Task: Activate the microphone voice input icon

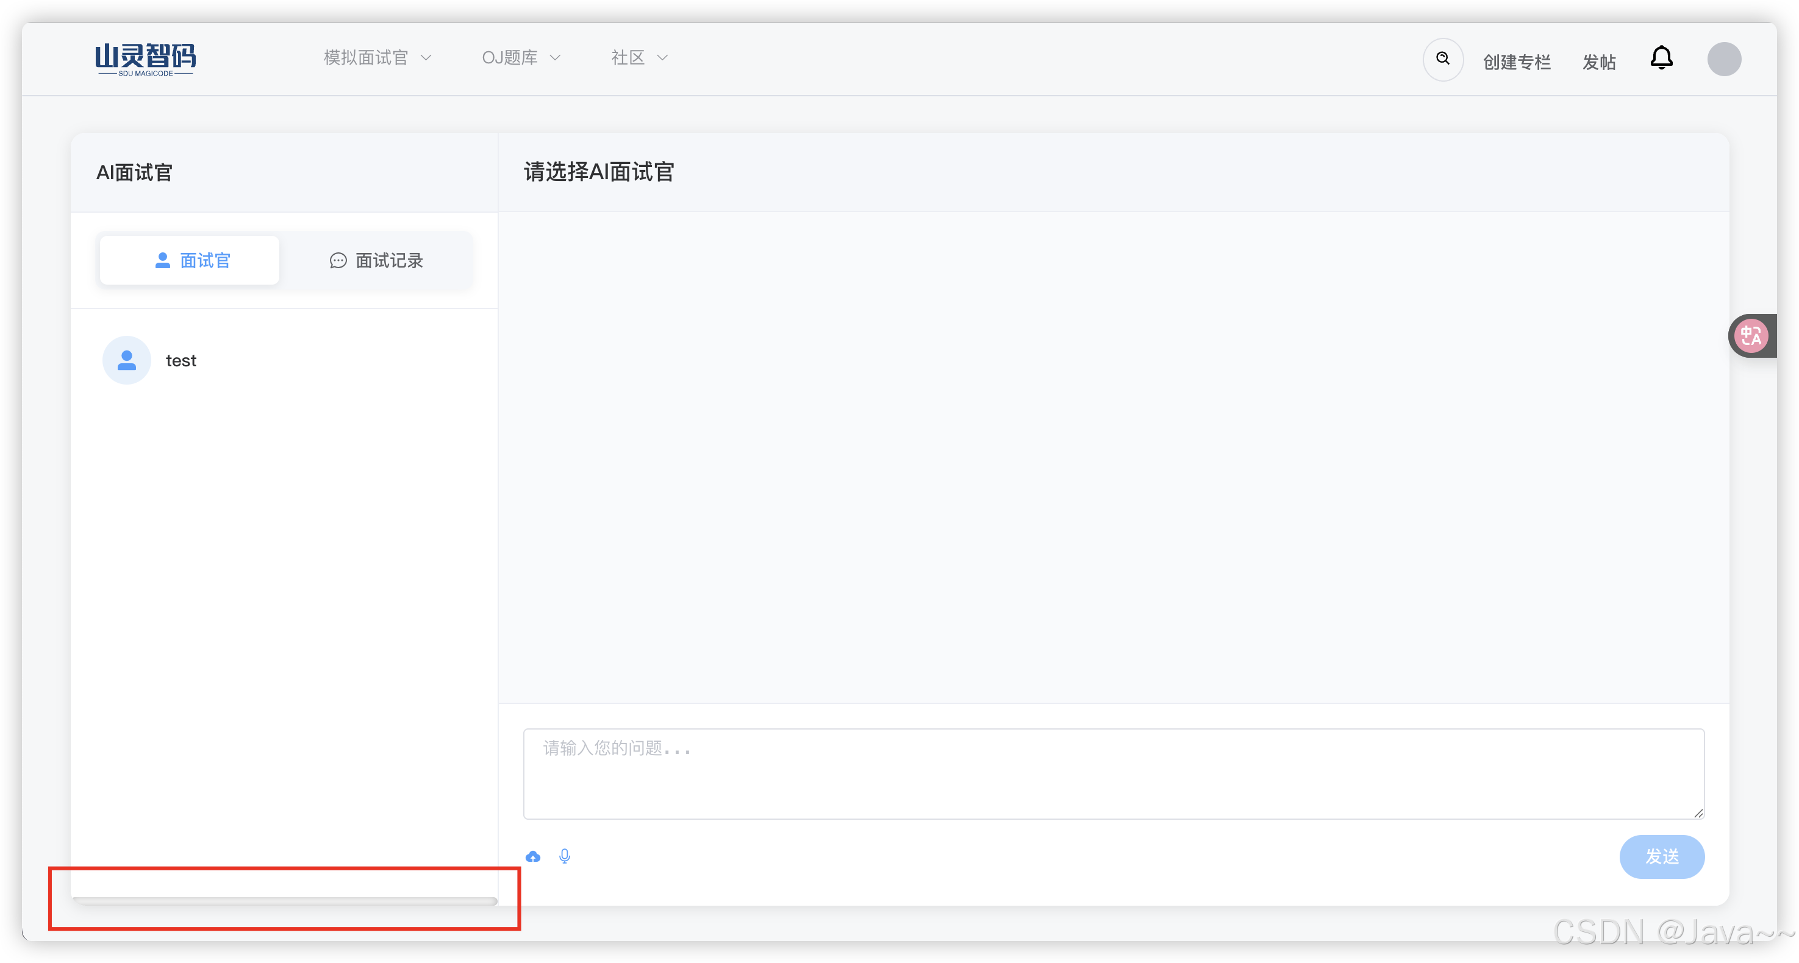Action: 564,856
